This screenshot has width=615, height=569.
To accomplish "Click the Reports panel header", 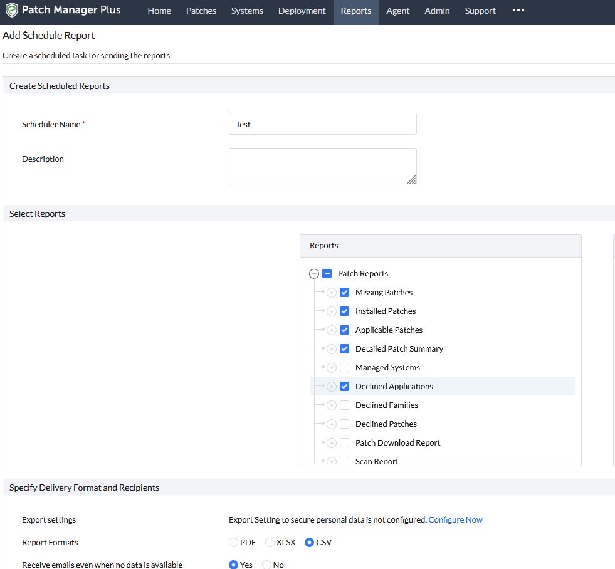I will point(441,246).
